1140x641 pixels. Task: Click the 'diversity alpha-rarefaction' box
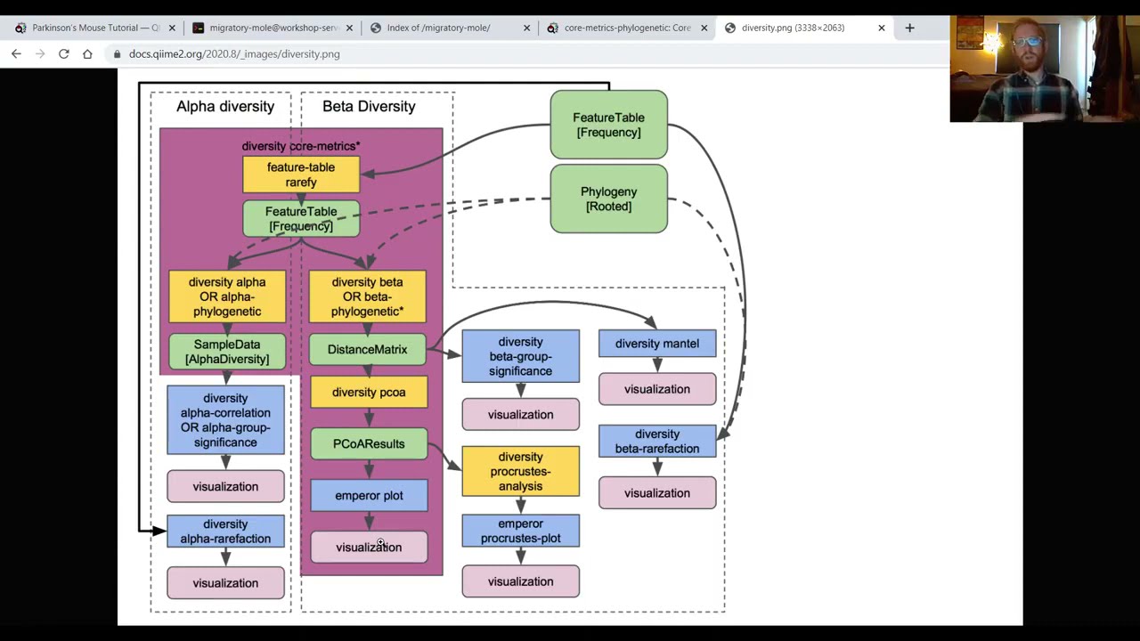coord(225,531)
